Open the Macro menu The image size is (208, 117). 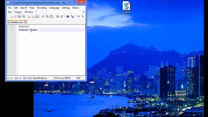76,8
